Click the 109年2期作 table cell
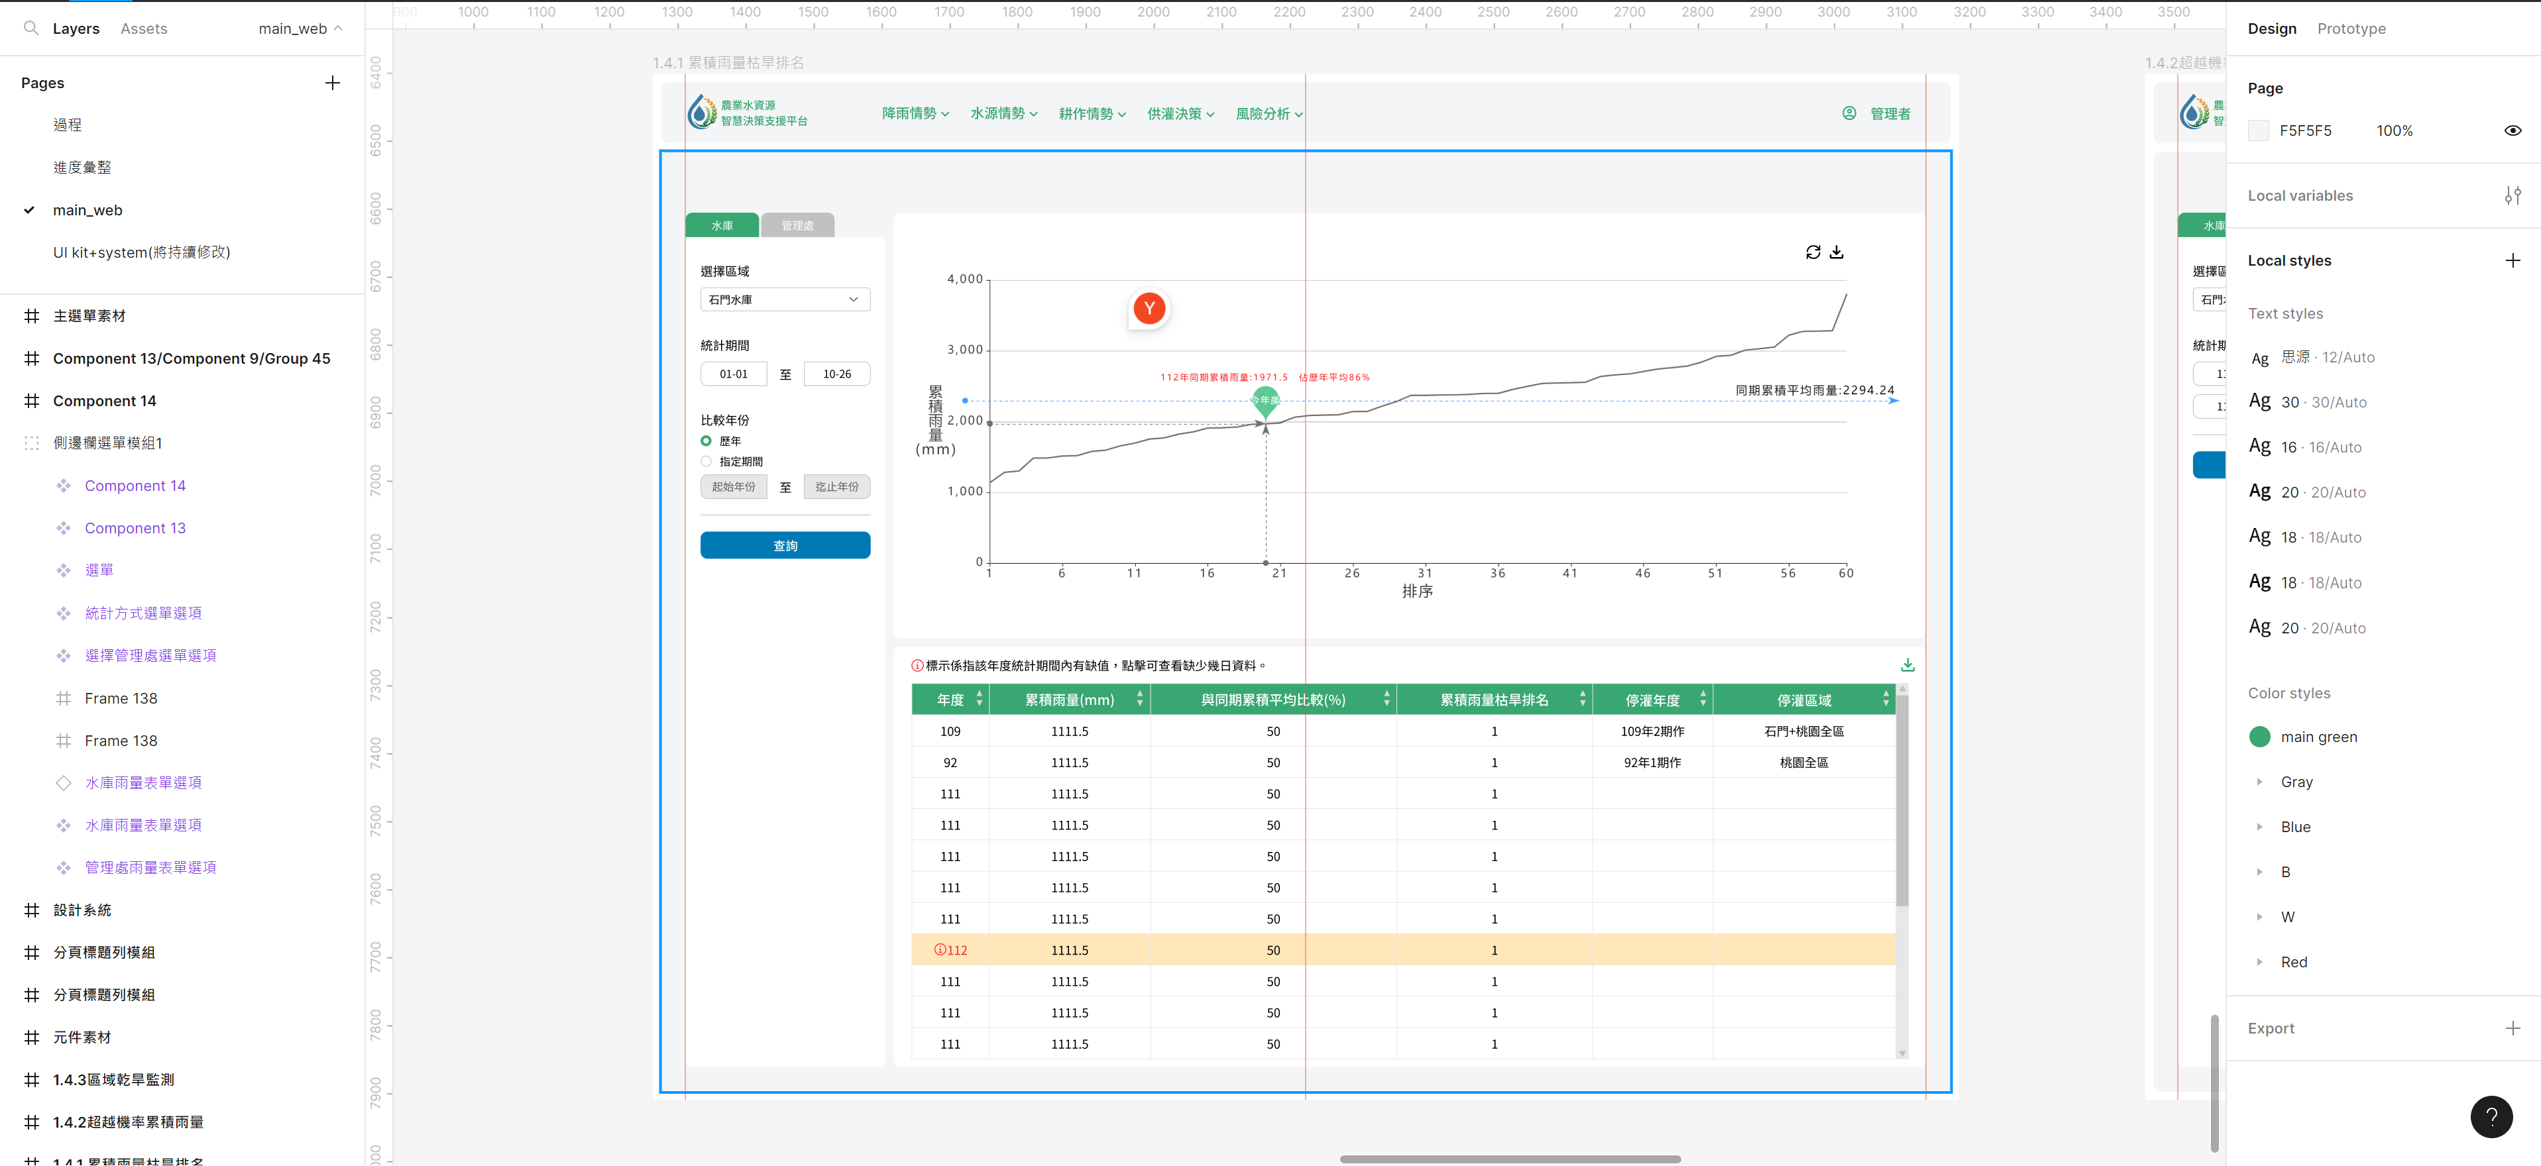Viewport: 2541px width, 1166px height. pos(1652,731)
